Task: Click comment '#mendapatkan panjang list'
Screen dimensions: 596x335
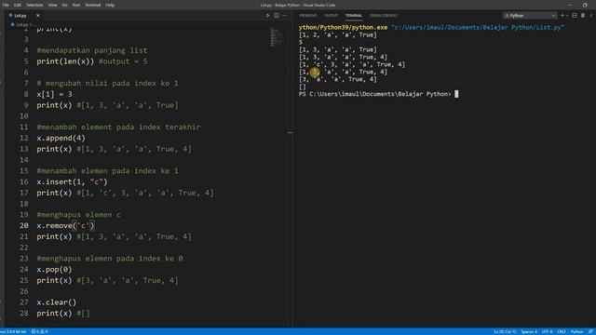Action: tap(92, 50)
